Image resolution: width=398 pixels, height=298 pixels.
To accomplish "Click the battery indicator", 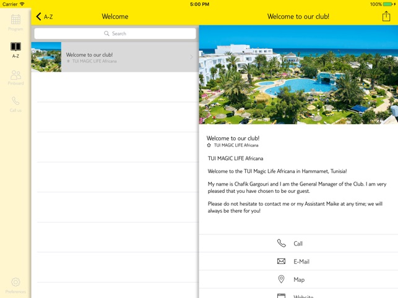I will tap(387, 4).
